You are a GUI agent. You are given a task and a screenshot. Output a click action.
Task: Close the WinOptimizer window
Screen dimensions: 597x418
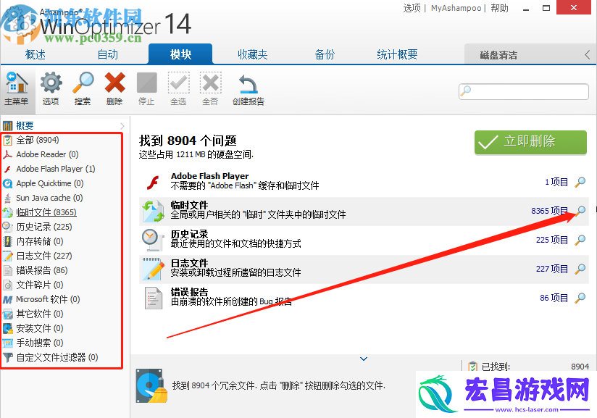(x=574, y=7)
